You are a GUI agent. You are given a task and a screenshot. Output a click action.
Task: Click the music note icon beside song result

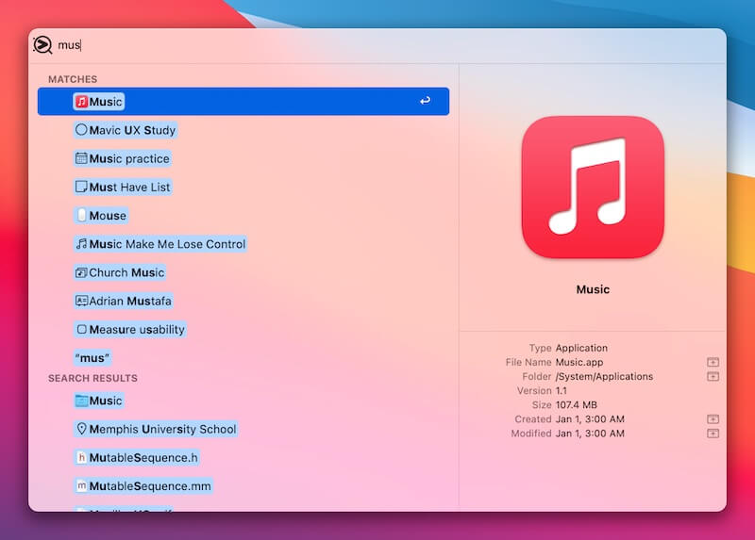click(81, 244)
